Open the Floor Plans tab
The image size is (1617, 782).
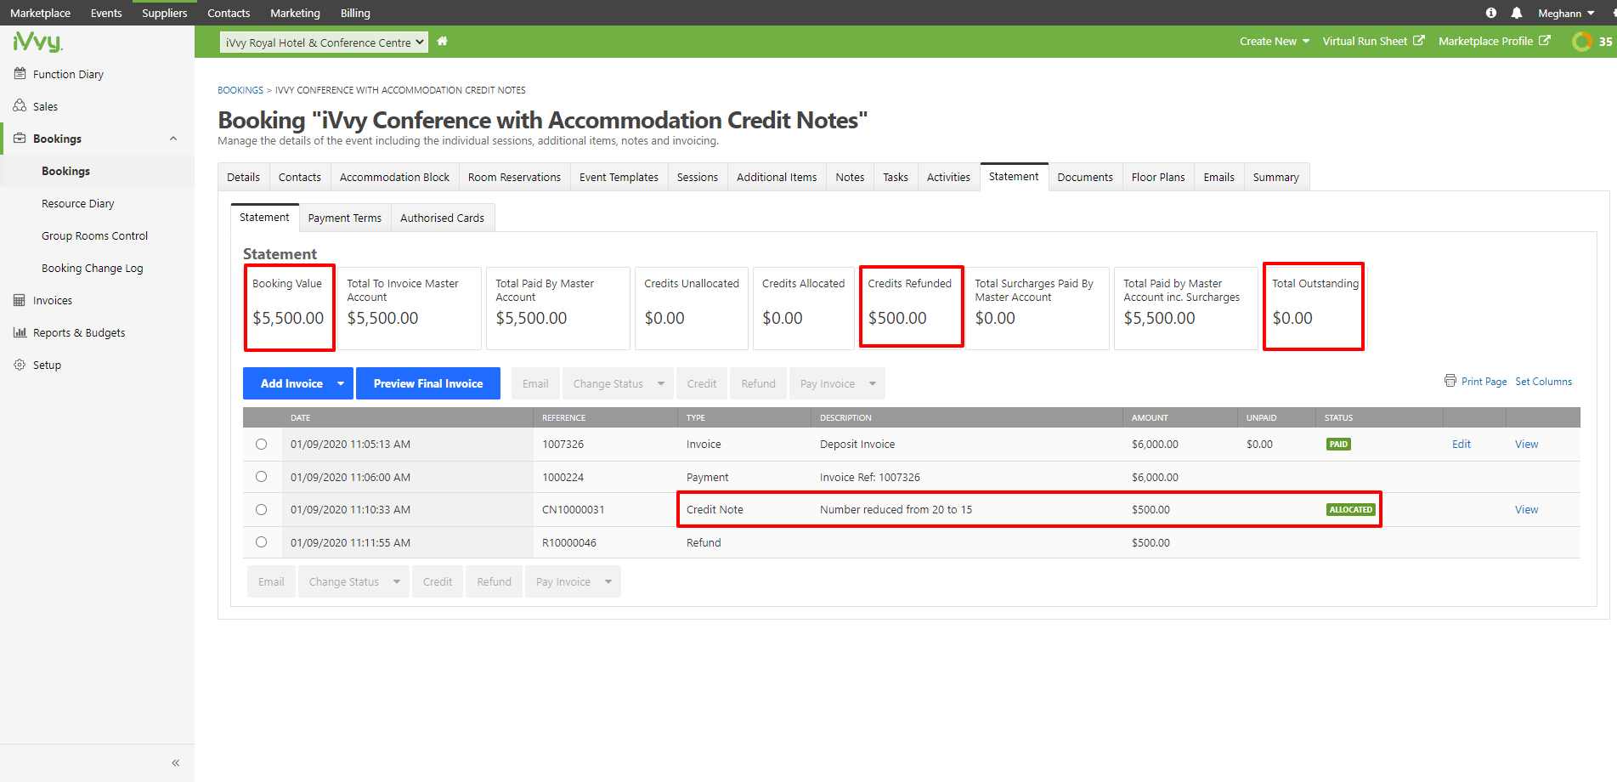click(1158, 177)
